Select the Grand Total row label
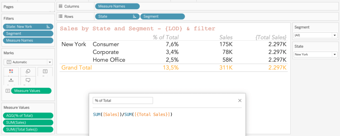The image size is (340, 136). [x=76, y=68]
